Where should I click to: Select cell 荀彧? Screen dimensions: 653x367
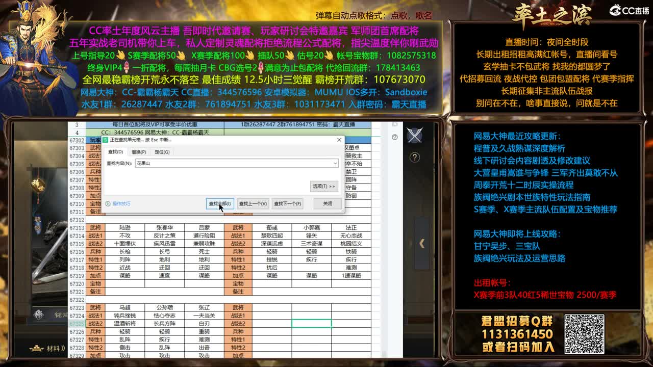[x=272, y=228]
